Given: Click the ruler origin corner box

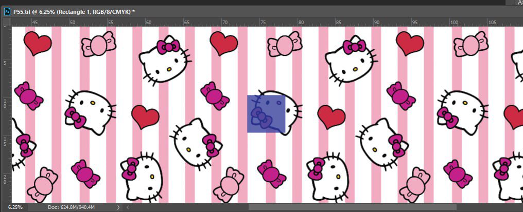Looking at the screenshot, I should tap(7, 22).
